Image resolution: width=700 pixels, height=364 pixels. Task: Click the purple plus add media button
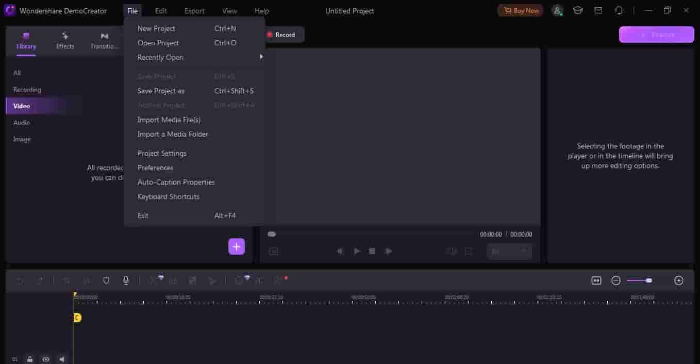(x=236, y=247)
